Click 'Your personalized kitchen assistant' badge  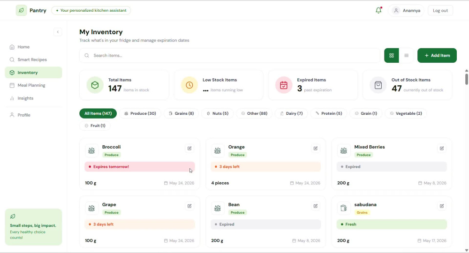click(91, 10)
